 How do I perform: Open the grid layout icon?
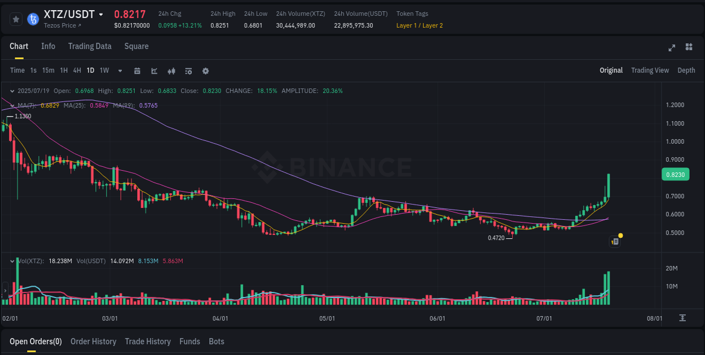coord(689,48)
